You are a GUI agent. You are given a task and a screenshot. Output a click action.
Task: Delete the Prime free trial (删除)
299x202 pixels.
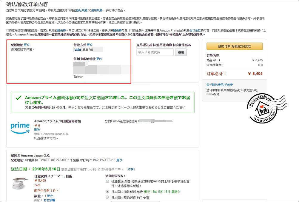(x=37, y=130)
